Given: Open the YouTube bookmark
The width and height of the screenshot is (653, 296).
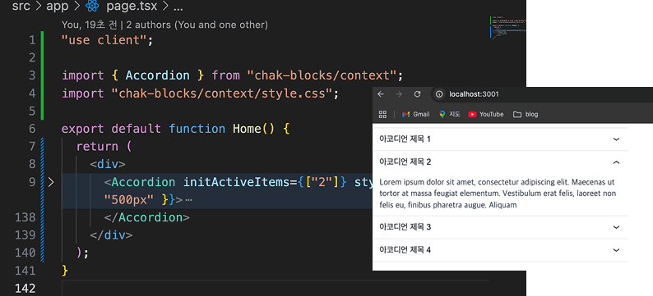Looking at the screenshot, I should (x=486, y=114).
